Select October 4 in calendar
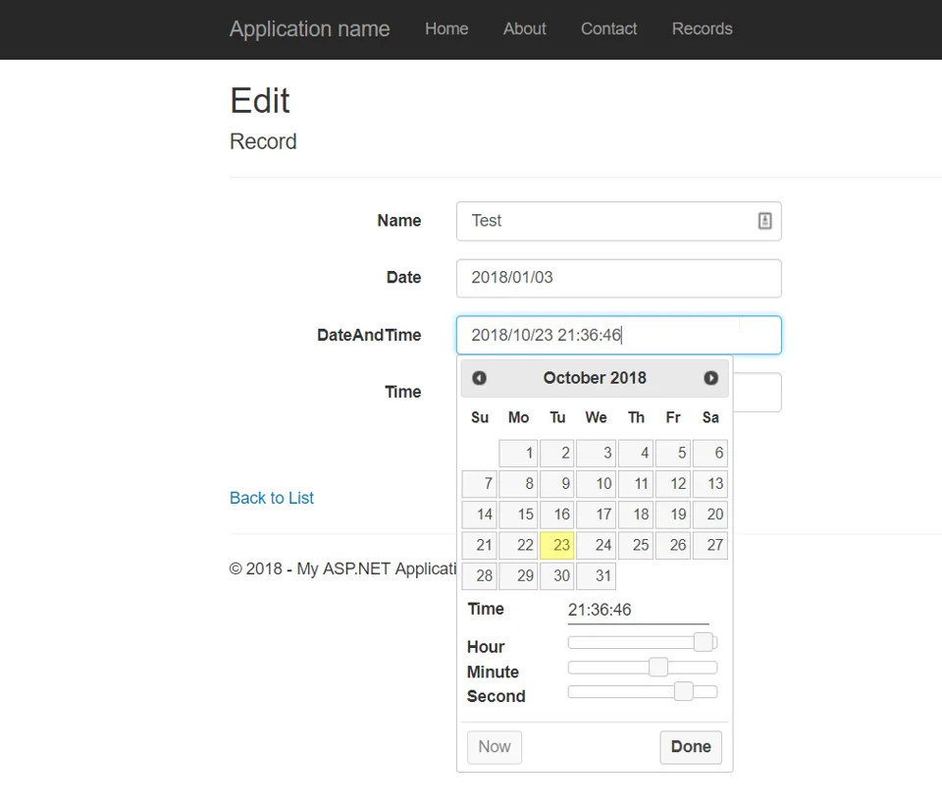 pyautogui.click(x=636, y=453)
